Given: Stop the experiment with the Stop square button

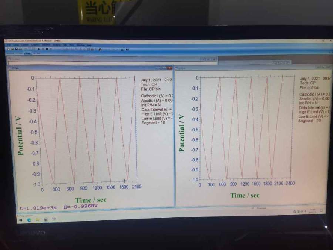Looking at the screenshot, I should pos(47,49).
